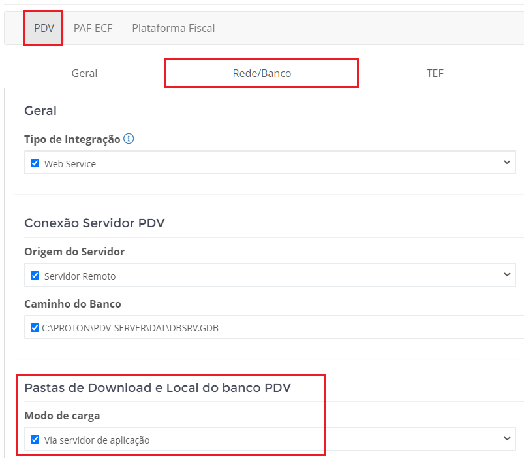Click the 'Servidor Remoto' option text
This screenshot has height=458, width=524.
click(80, 276)
